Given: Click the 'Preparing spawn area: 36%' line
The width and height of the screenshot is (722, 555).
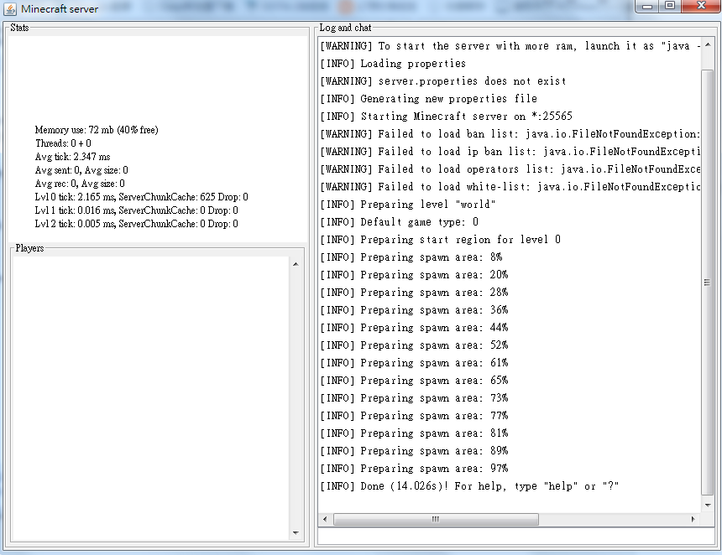Looking at the screenshot, I should tap(415, 310).
